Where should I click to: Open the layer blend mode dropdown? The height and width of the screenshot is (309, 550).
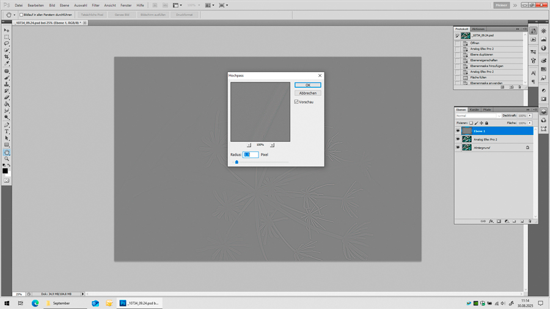pyautogui.click(x=478, y=115)
